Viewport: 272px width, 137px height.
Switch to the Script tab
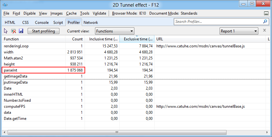[58, 23]
